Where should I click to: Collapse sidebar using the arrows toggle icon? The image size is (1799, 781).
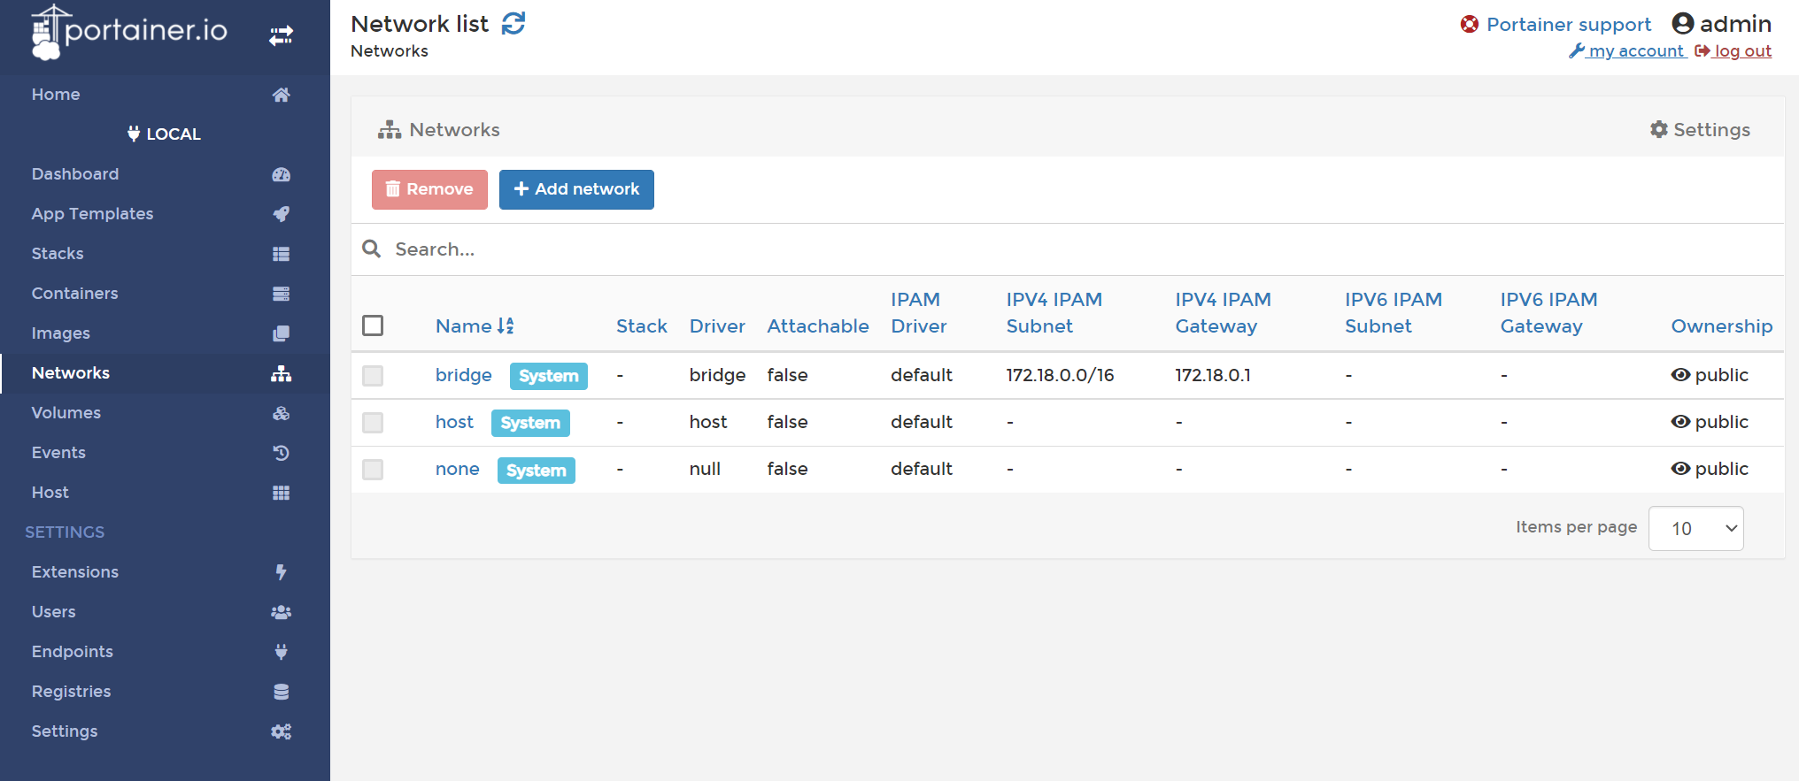pyautogui.click(x=281, y=36)
